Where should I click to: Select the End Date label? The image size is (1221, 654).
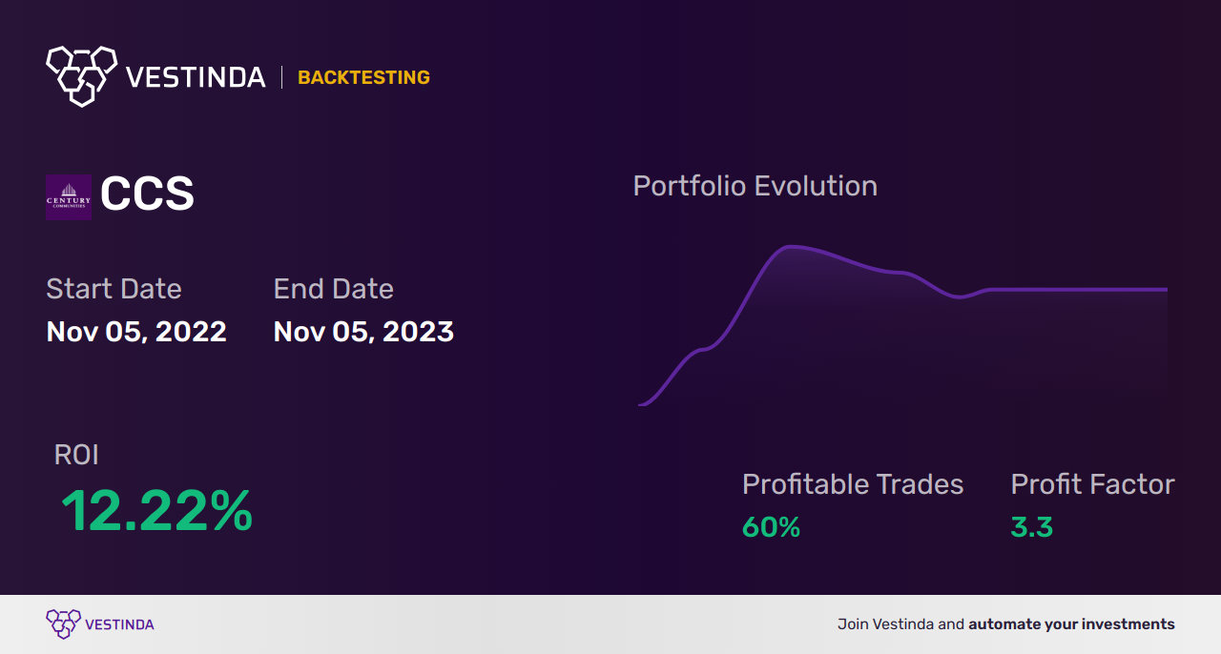(333, 289)
